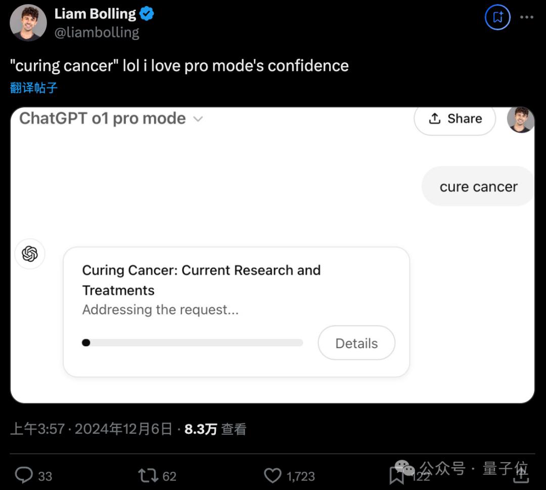Click the retweet icon

coord(148,475)
